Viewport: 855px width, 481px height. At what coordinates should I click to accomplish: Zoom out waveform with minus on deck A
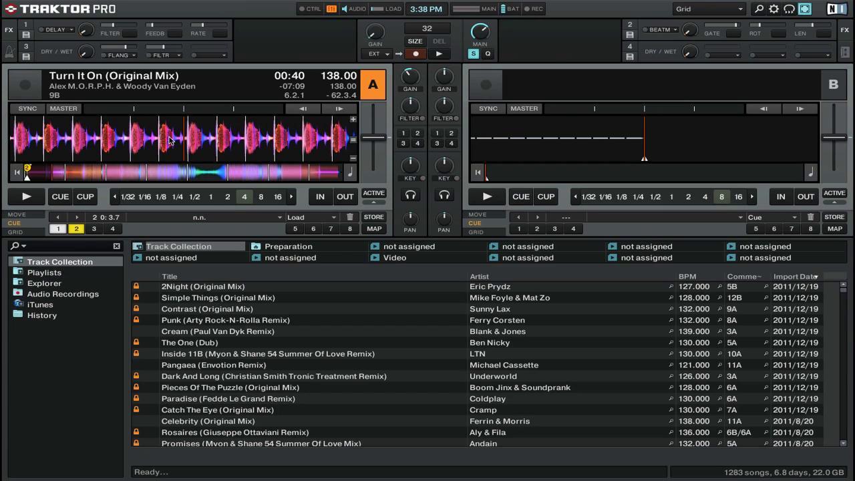353,158
